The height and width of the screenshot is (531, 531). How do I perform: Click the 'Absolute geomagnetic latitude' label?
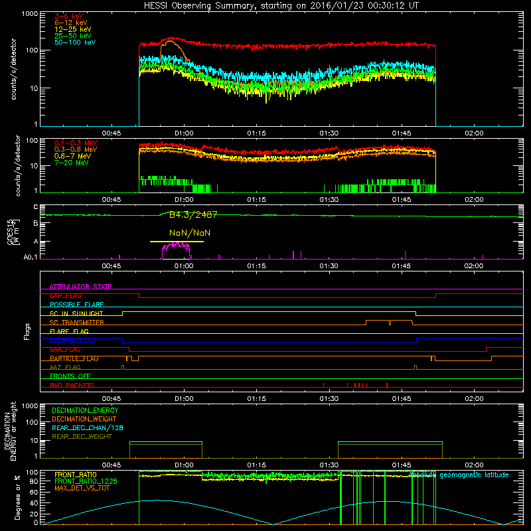click(459, 475)
